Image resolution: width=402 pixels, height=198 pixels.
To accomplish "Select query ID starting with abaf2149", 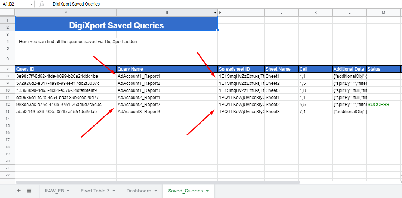I will point(66,111).
